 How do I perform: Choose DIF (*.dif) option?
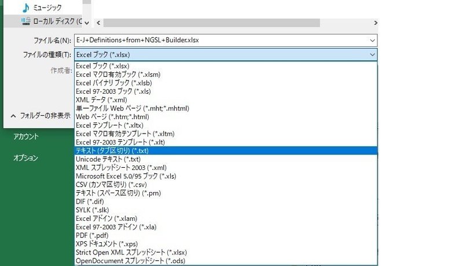tap(226, 202)
